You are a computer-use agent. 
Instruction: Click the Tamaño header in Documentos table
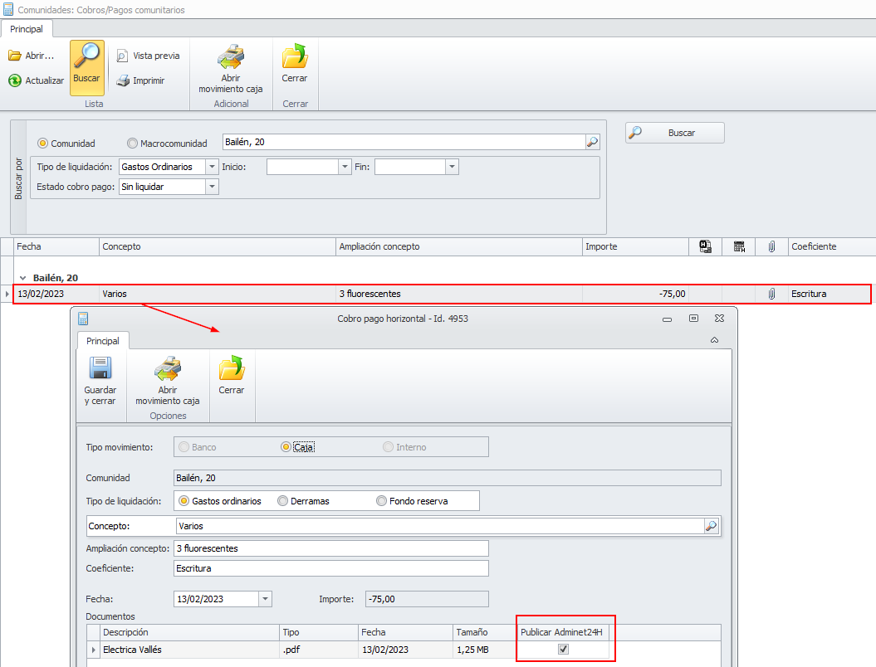(x=485, y=632)
